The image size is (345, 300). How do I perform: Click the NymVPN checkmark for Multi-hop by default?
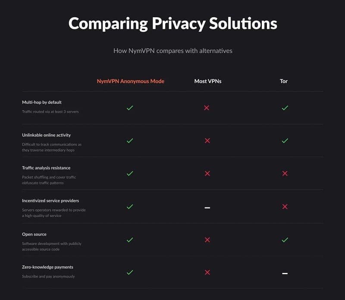[130, 108]
